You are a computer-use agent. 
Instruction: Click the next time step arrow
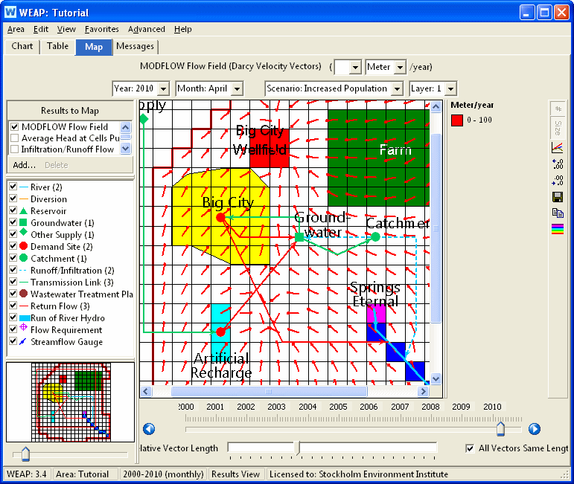coord(534,428)
